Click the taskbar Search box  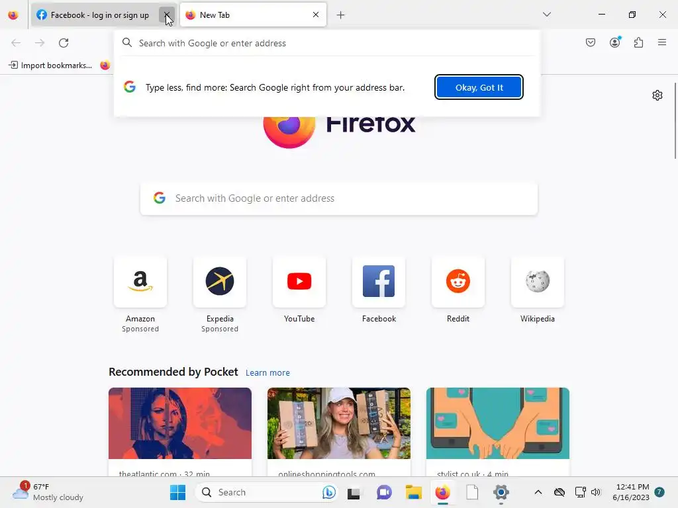[267, 492]
